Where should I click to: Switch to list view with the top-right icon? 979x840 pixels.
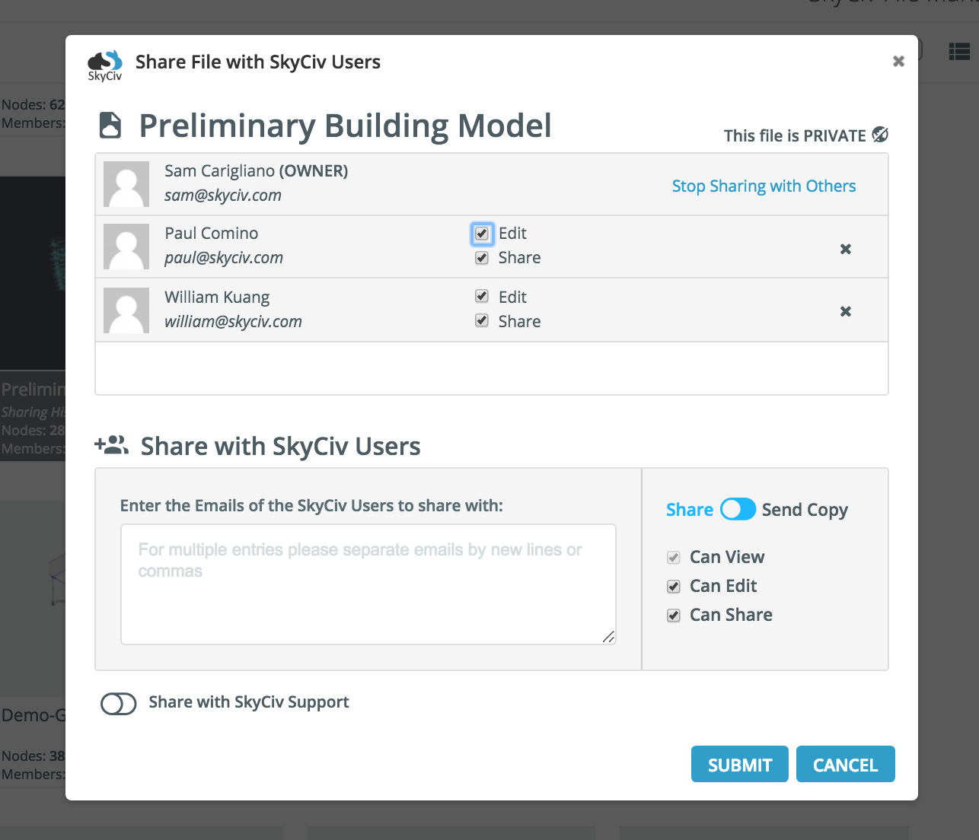pos(959,52)
